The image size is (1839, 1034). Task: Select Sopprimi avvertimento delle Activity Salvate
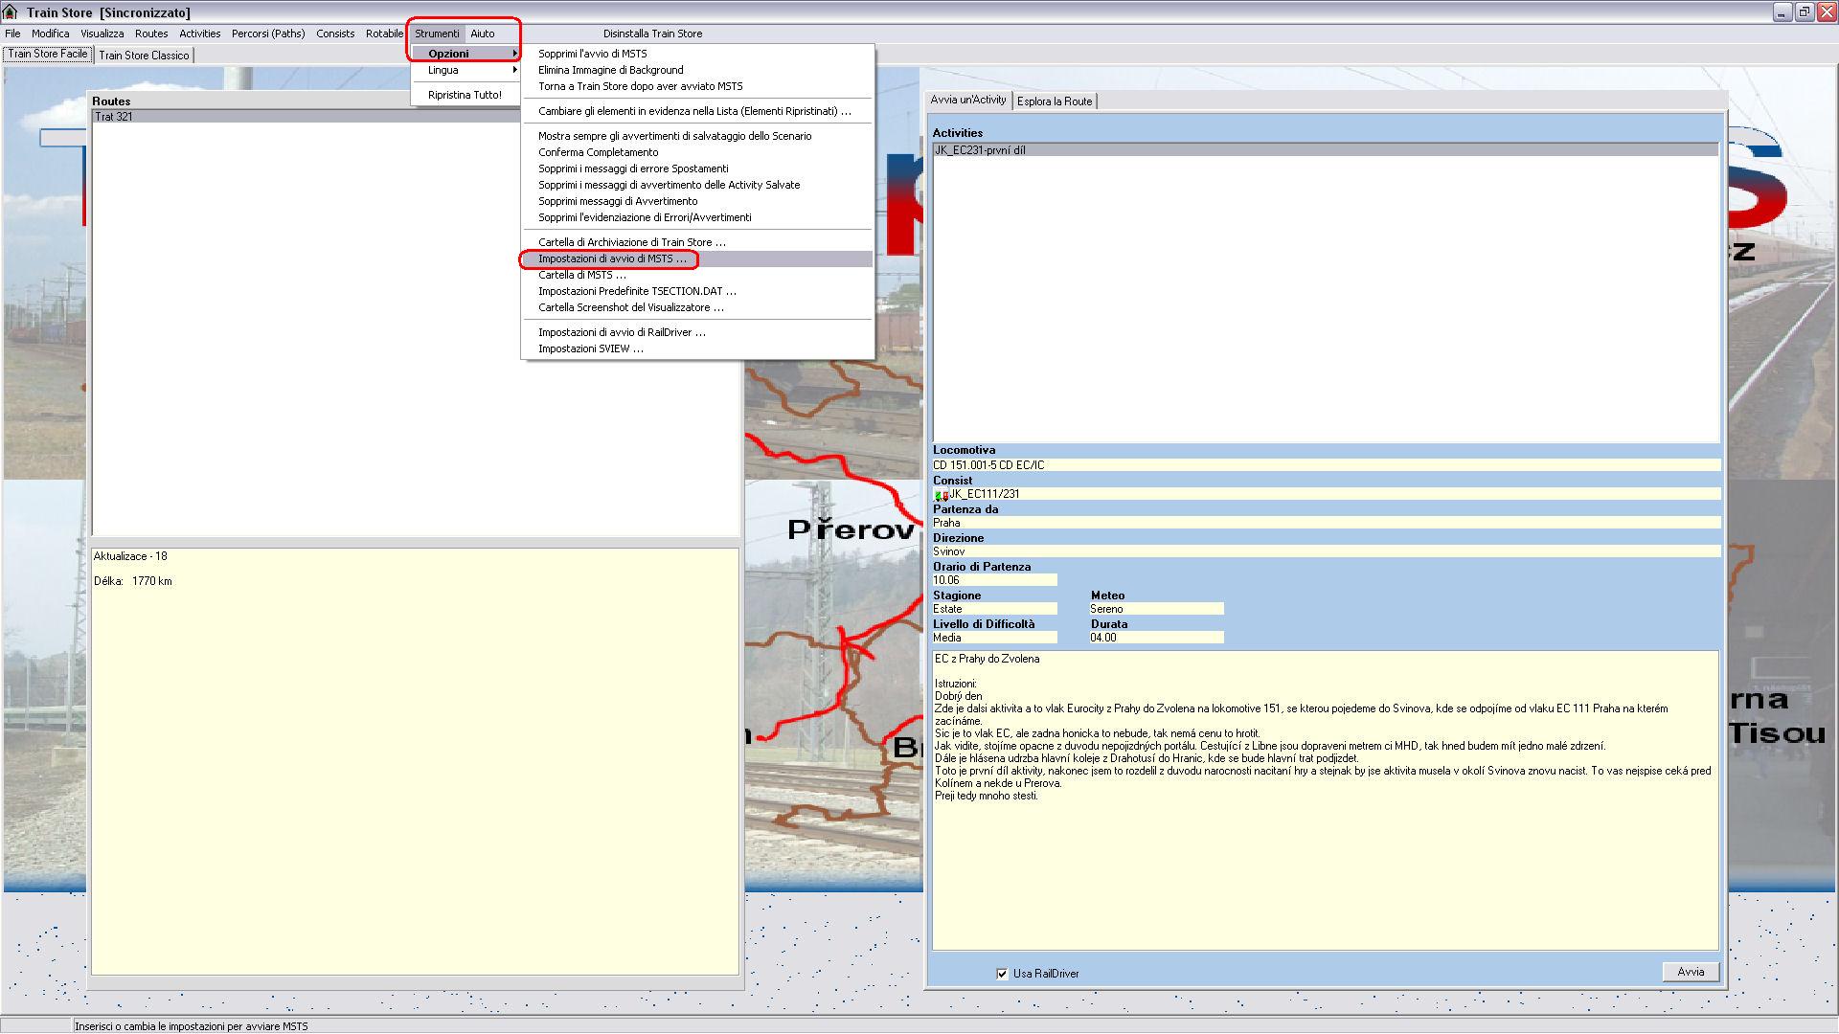tap(697, 185)
